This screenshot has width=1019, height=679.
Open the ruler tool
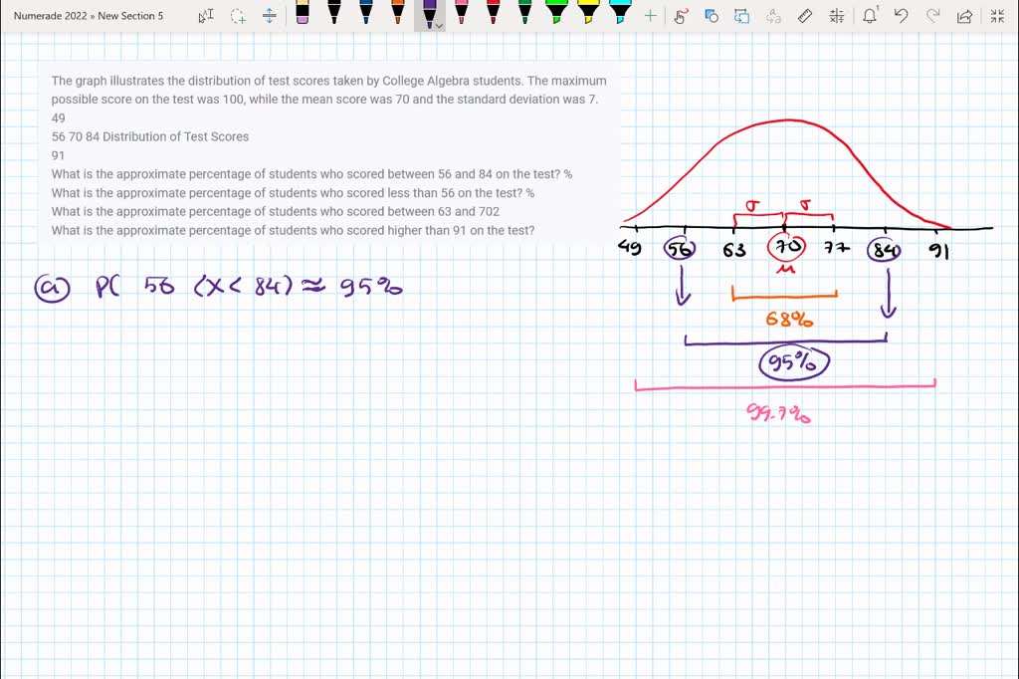(x=804, y=15)
